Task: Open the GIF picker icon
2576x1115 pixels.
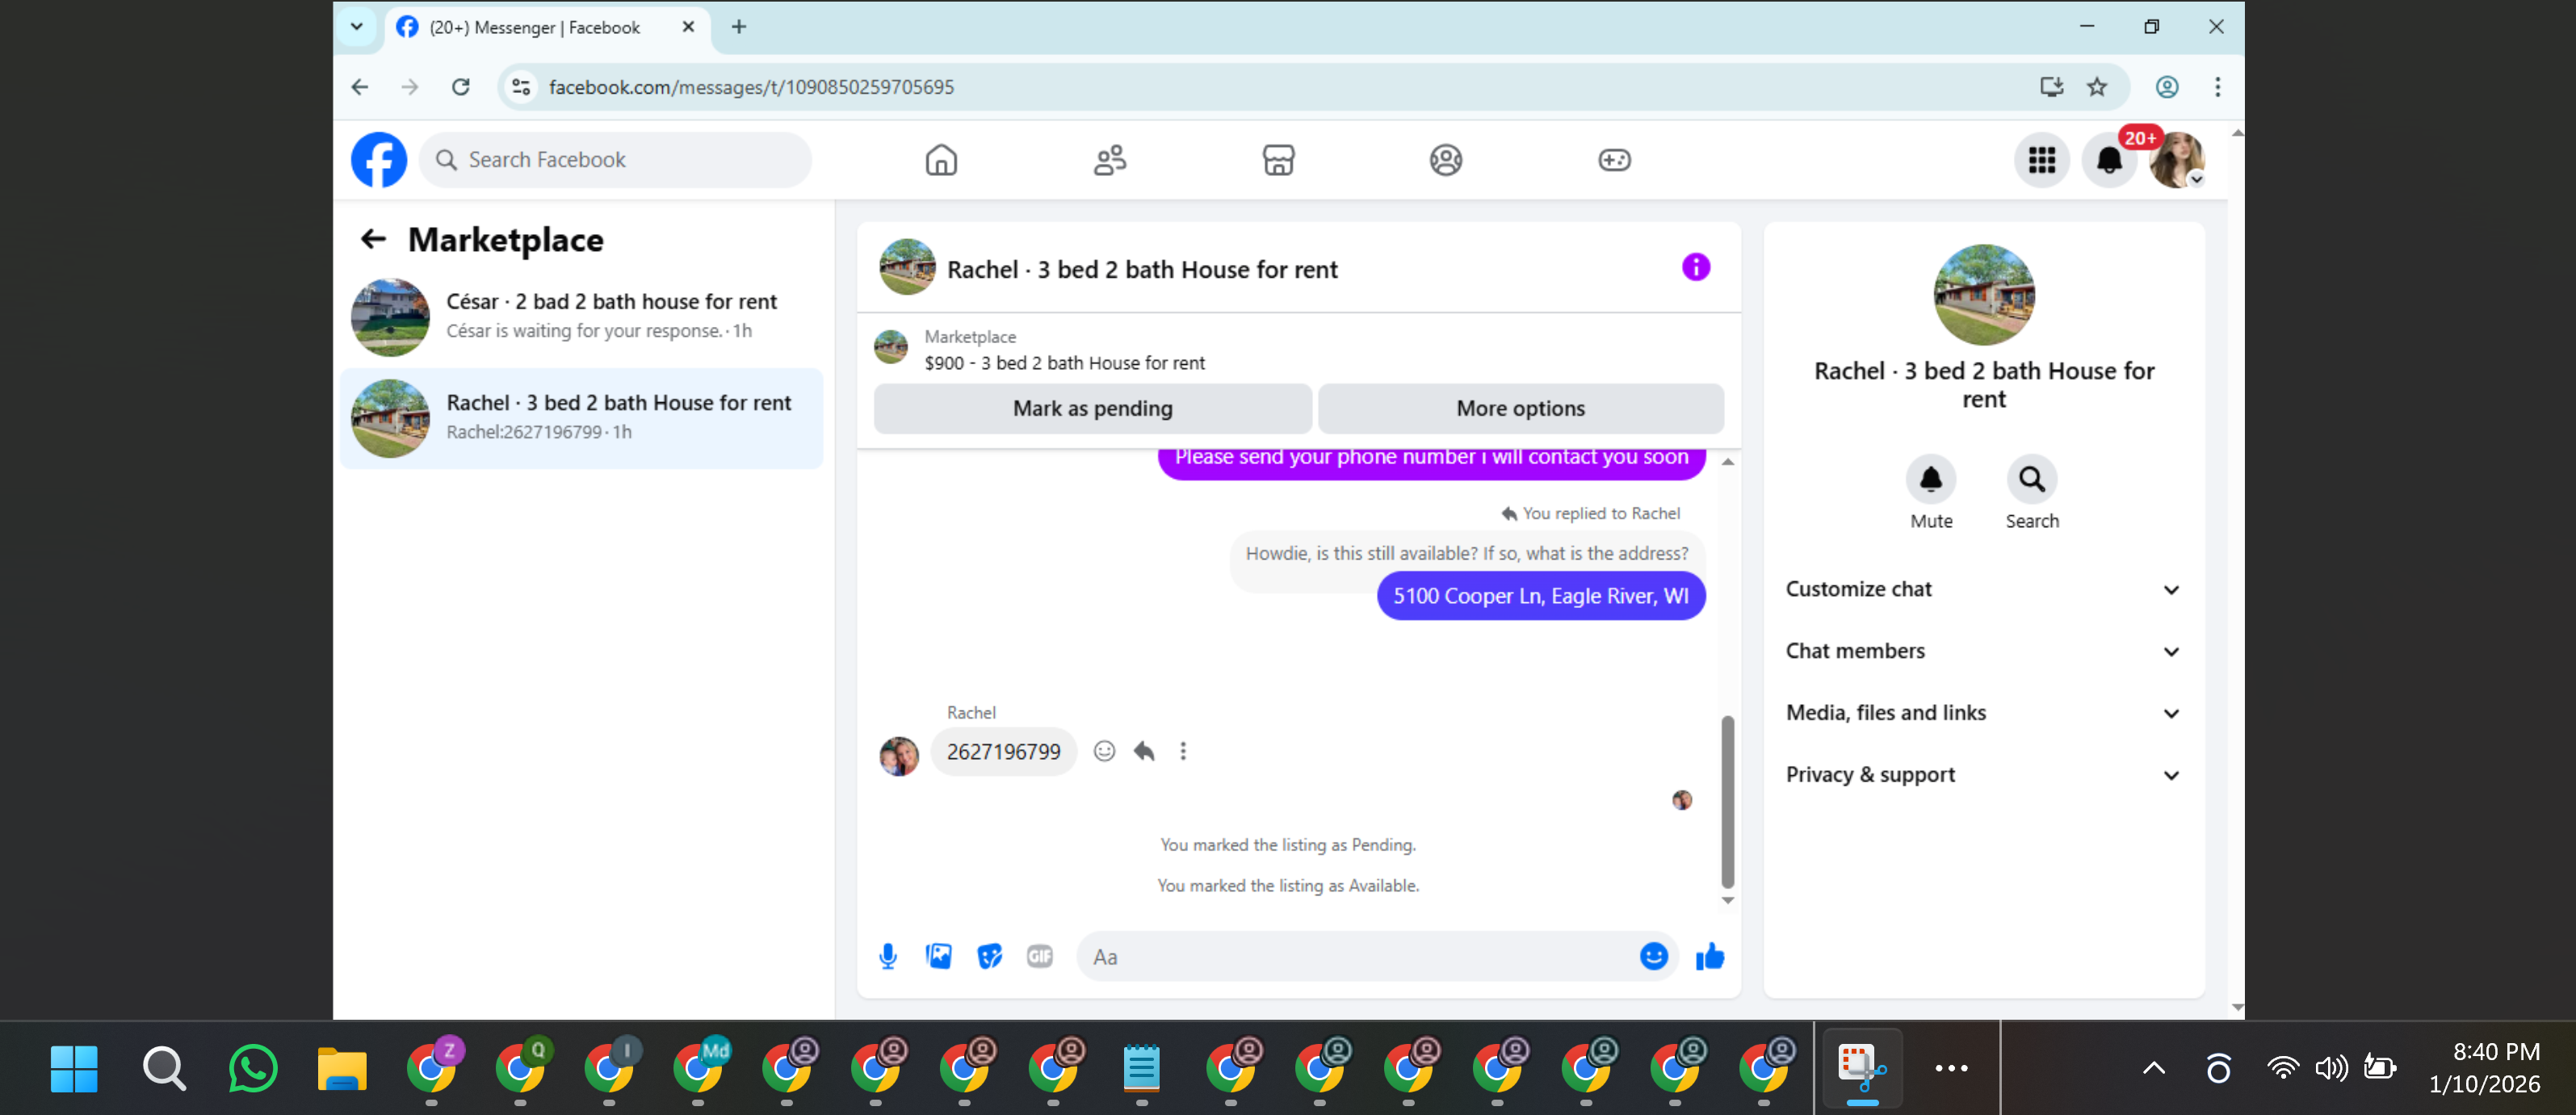Action: (1040, 957)
